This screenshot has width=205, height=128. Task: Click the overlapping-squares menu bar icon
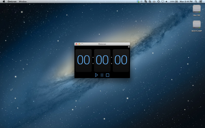point(150,2)
